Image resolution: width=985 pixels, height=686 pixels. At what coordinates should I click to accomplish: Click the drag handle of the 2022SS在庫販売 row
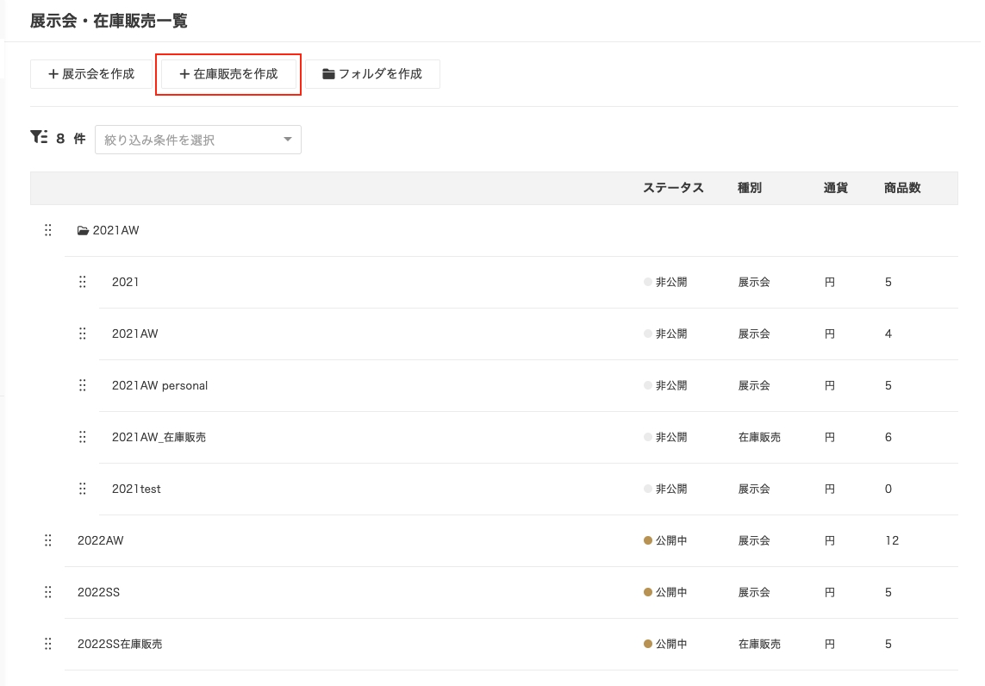[x=48, y=644]
